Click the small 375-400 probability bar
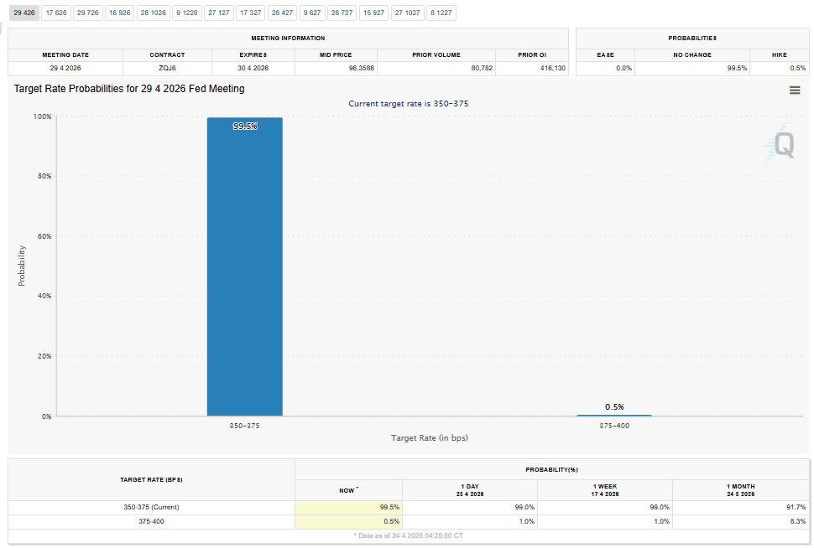The width and height of the screenshot is (814, 548). (x=613, y=415)
